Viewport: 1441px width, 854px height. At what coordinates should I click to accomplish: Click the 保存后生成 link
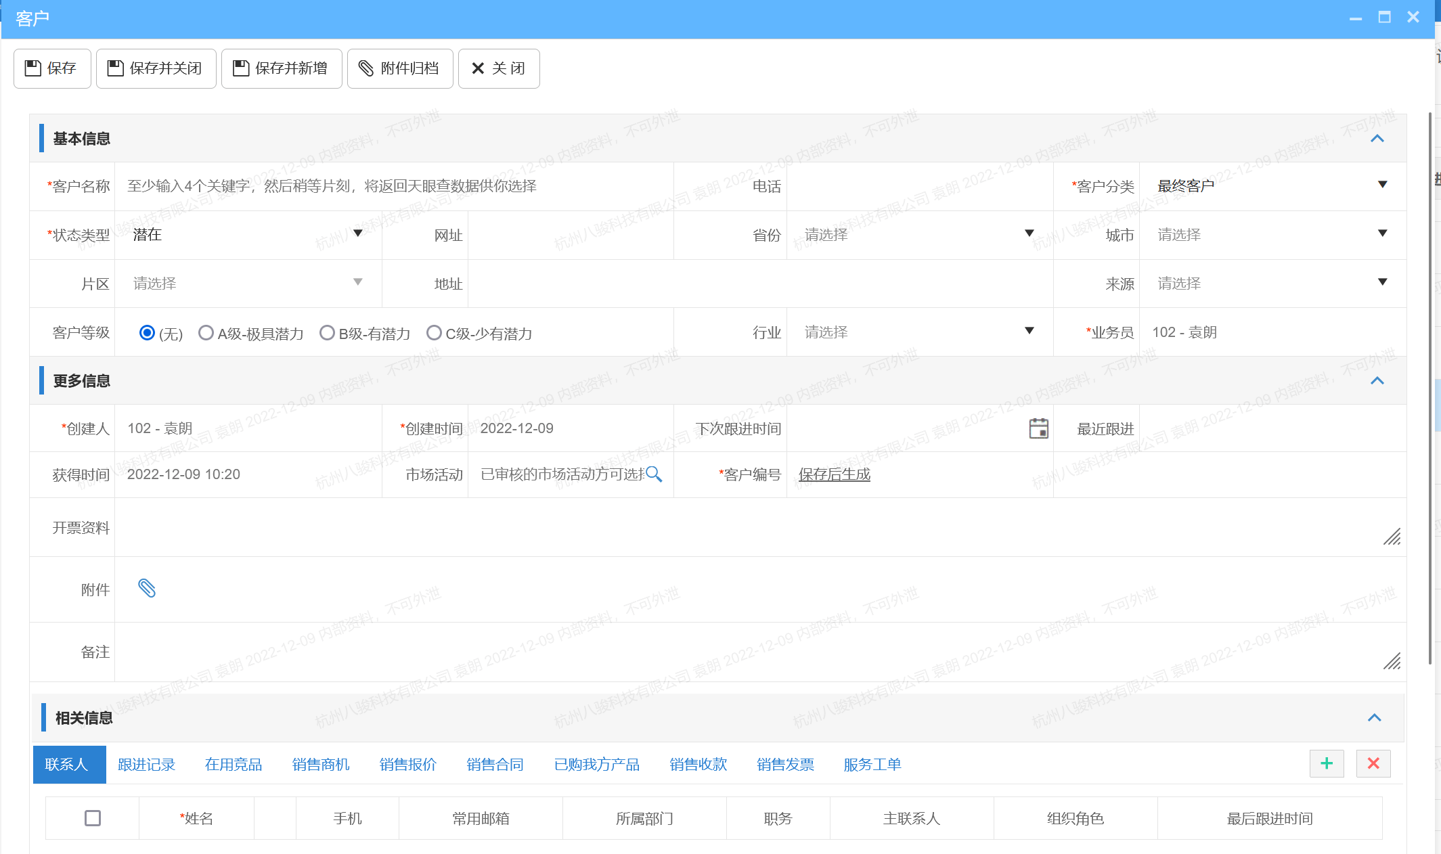(834, 474)
